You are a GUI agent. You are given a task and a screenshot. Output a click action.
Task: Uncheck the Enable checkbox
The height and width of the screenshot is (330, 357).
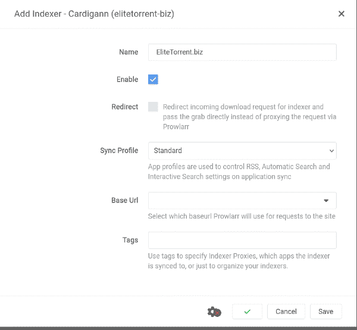[153, 79]
